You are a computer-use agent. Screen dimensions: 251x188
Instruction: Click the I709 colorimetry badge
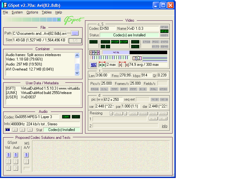pos(146,42)
